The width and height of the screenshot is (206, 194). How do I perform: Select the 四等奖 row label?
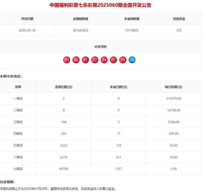(x=18, y=134)
